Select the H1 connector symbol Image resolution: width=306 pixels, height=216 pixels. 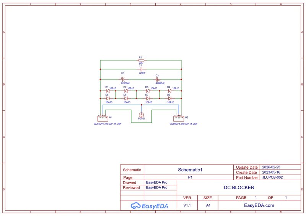pyautogui.click(x=103, y=118)
